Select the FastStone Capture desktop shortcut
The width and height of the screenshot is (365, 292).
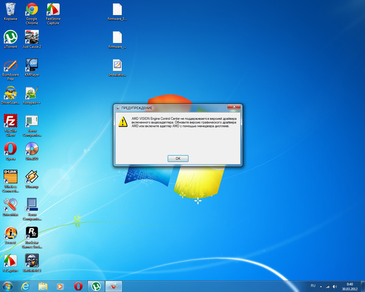click(53, 13)
